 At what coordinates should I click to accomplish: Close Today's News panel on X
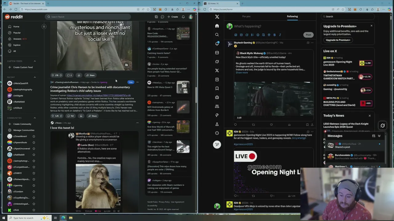(370, 116)
